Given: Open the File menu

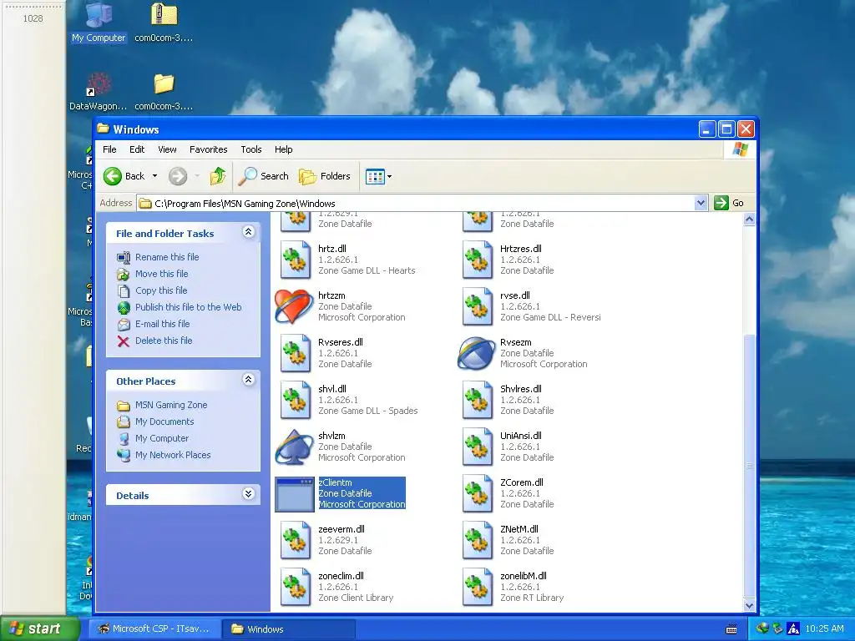Looking at the screenshot, I should (109, 149).
